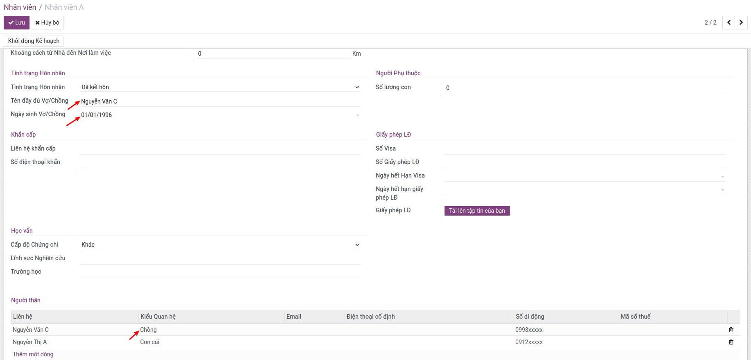This screenshot has height=360, width=751.
Task: Click trash icon for Nguyễn Thị A
Action: (x=731, y=342)
